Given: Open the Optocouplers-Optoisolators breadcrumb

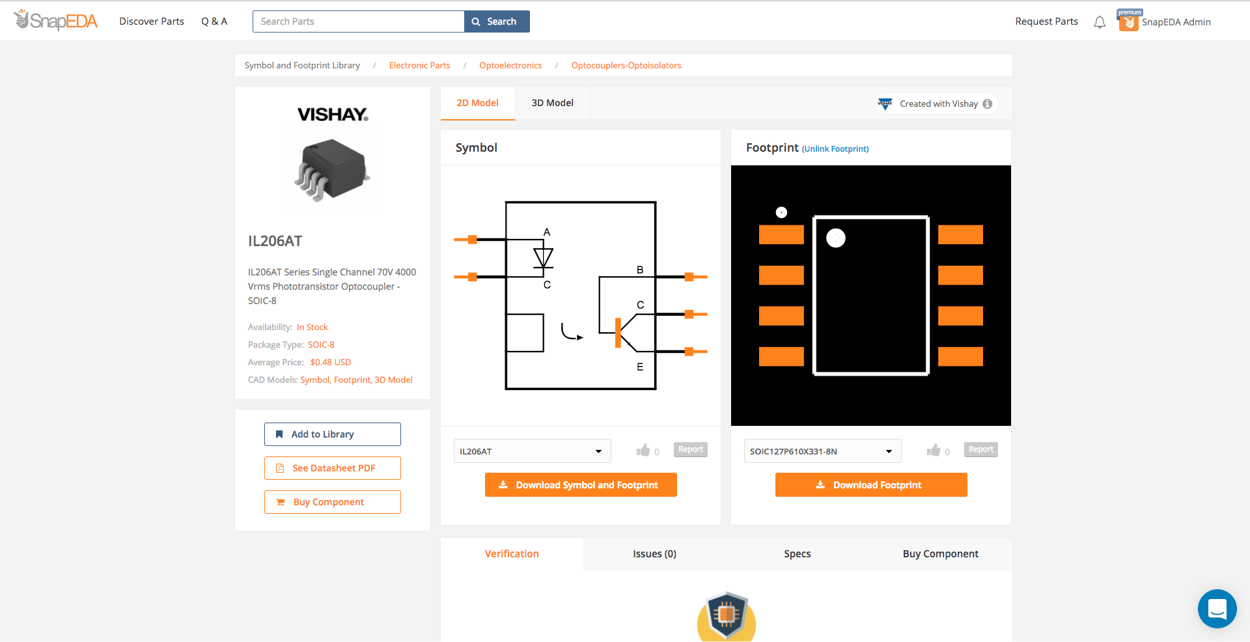Looking at the screenshot, I should point(626,66).
